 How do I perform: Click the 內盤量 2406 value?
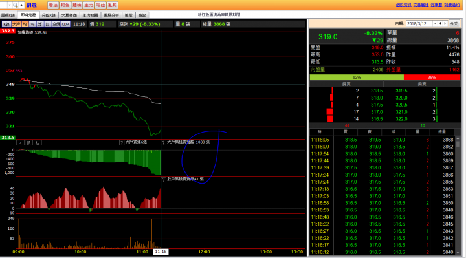click(378, 70)
